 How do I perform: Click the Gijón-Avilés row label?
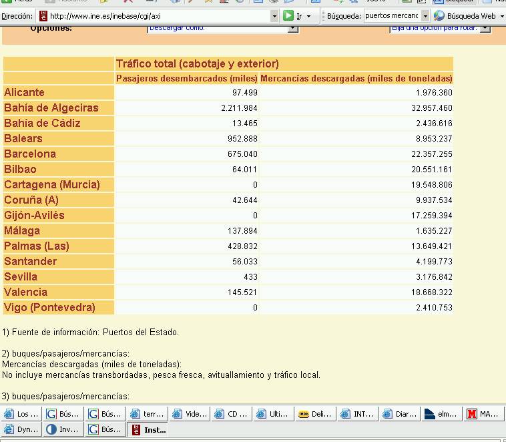(x=34, y=216)
